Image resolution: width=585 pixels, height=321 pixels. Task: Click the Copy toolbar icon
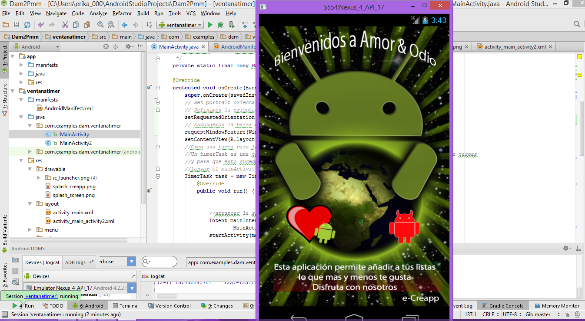coord(76,25)
